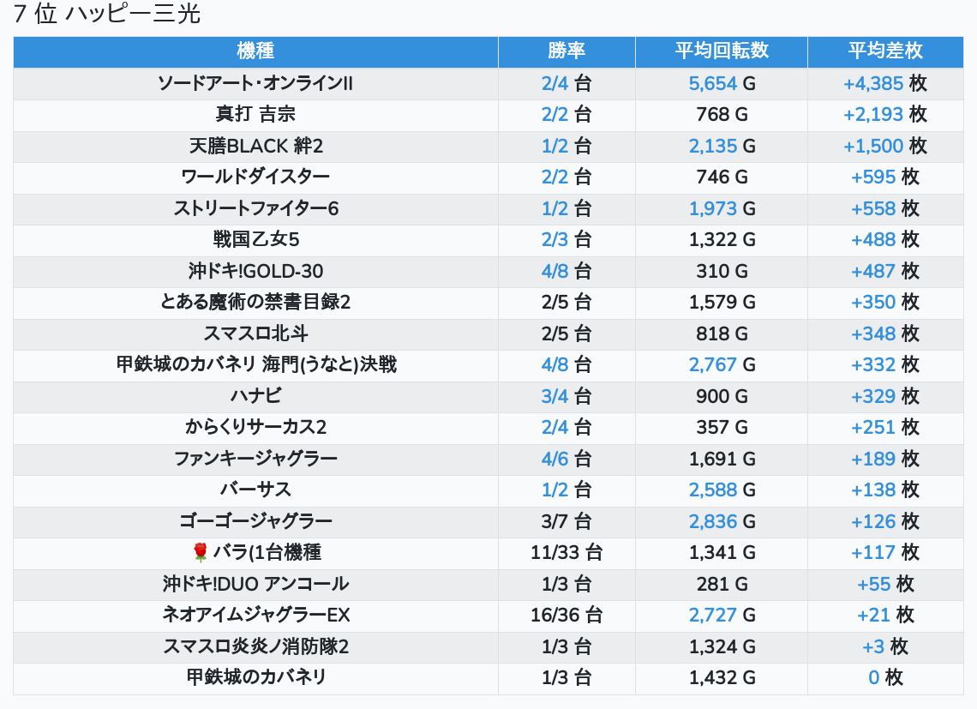Screen dimensions: 977x709
Task: Click the +595 枚 difference value
Action: 885,177
